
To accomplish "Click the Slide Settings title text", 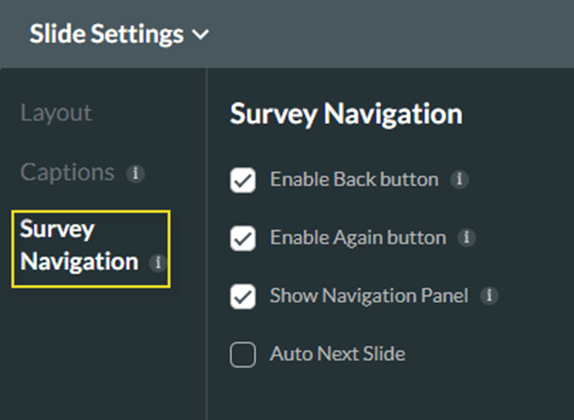I will pyautogui.click(x=106, y=35).
